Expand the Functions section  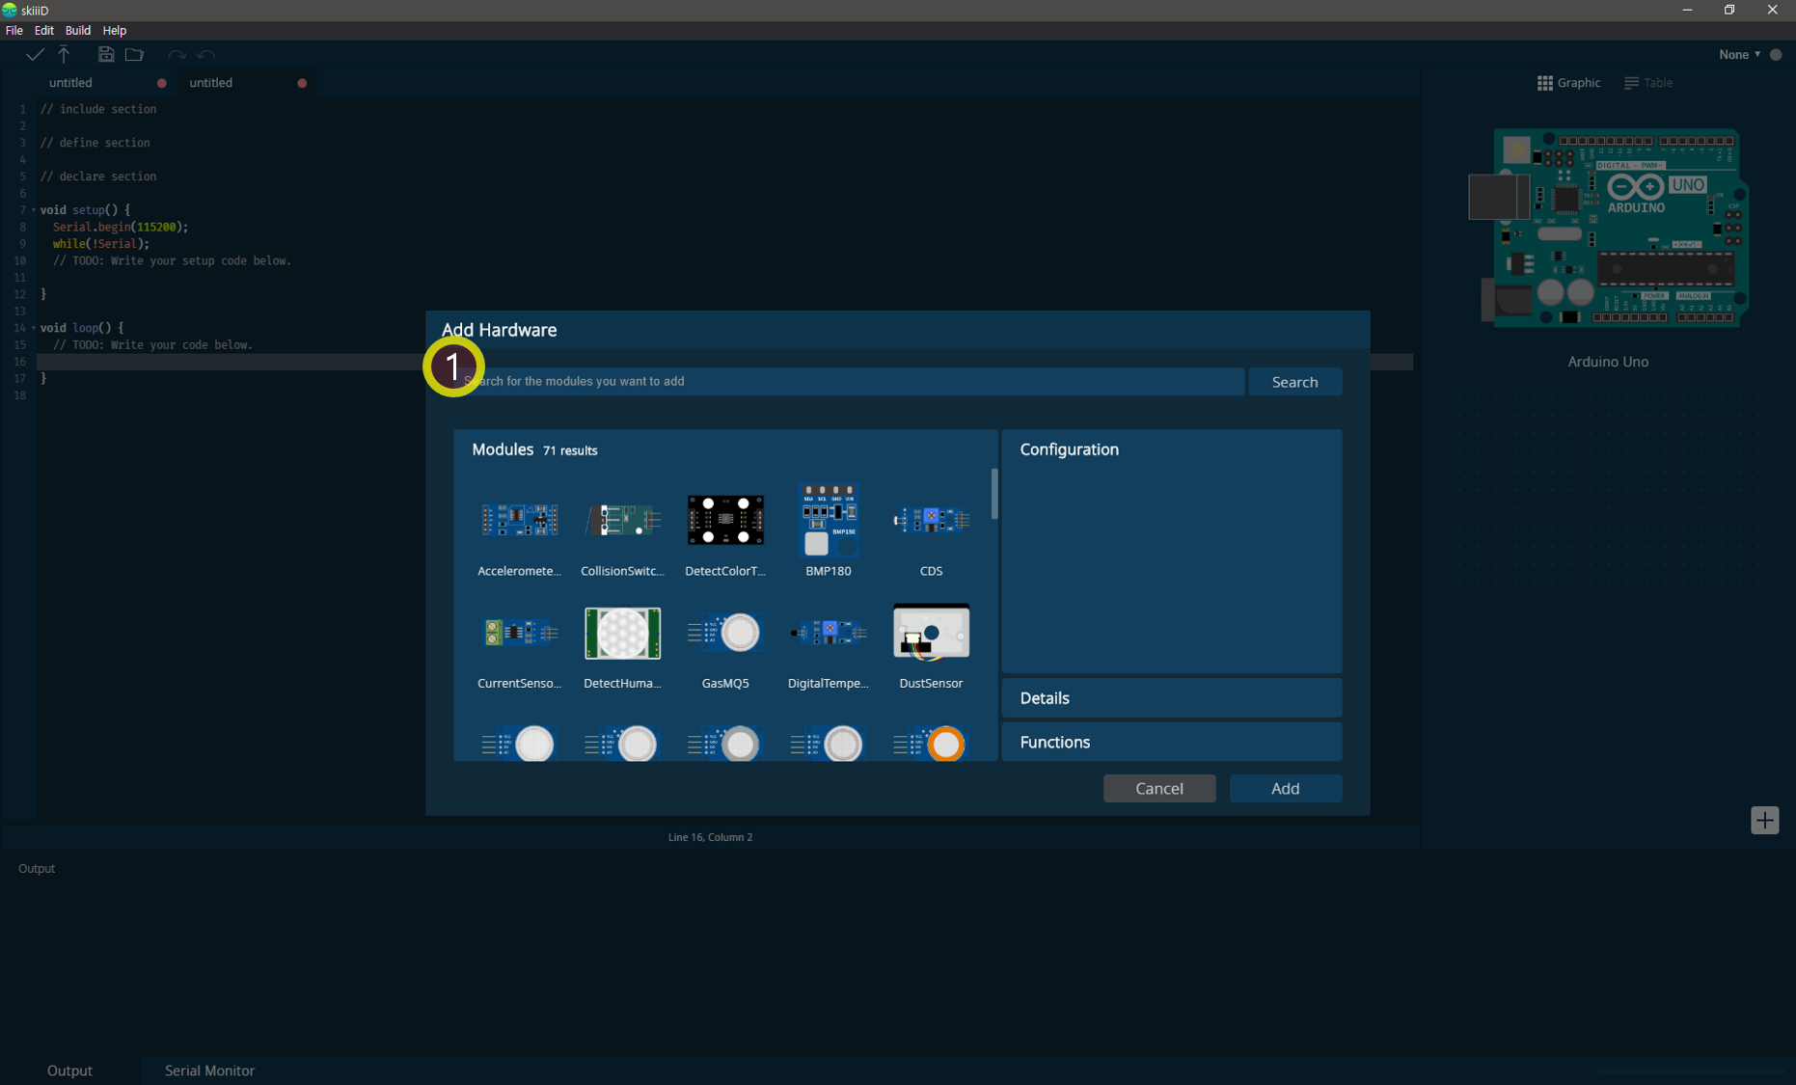point(1171,742)
